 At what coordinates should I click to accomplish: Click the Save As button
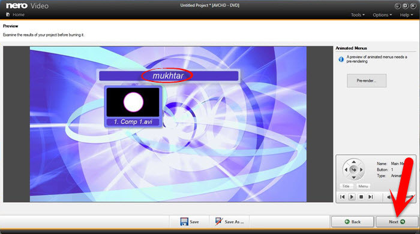coord(229,221)
